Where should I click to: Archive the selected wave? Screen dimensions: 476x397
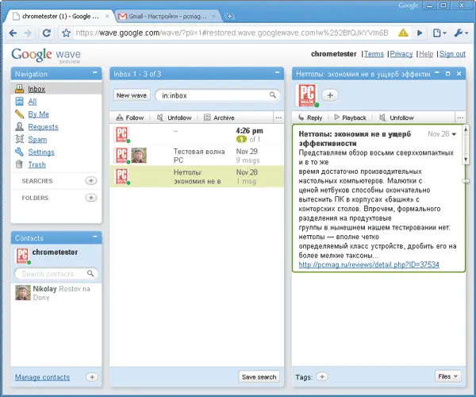219,118
